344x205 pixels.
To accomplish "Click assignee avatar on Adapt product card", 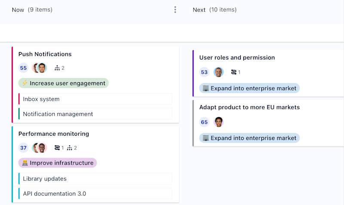I will click(x=219, y=122).
